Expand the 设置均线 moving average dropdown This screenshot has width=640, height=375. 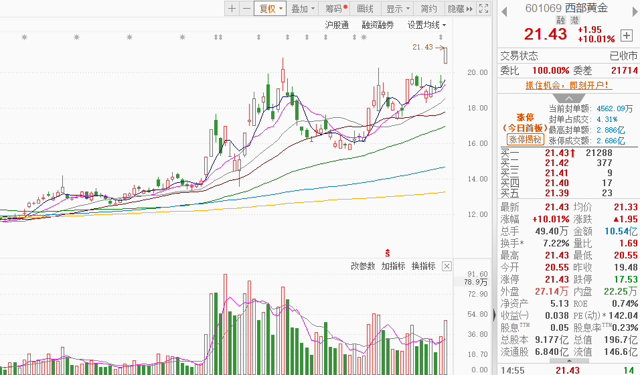click(426, 25)
